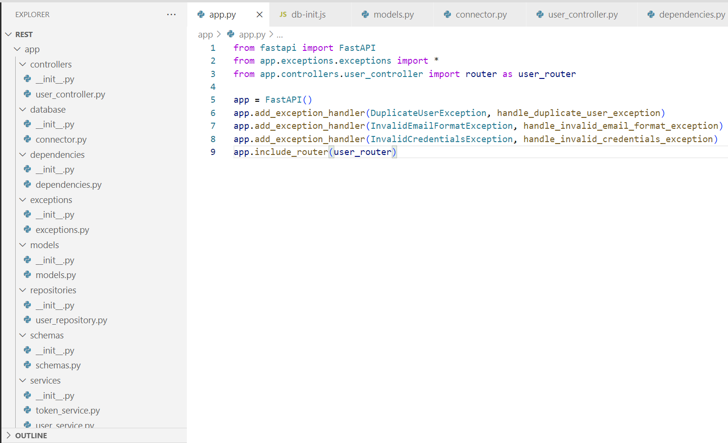Click the 'app.py' breadcrumb segment

point(252,34)
